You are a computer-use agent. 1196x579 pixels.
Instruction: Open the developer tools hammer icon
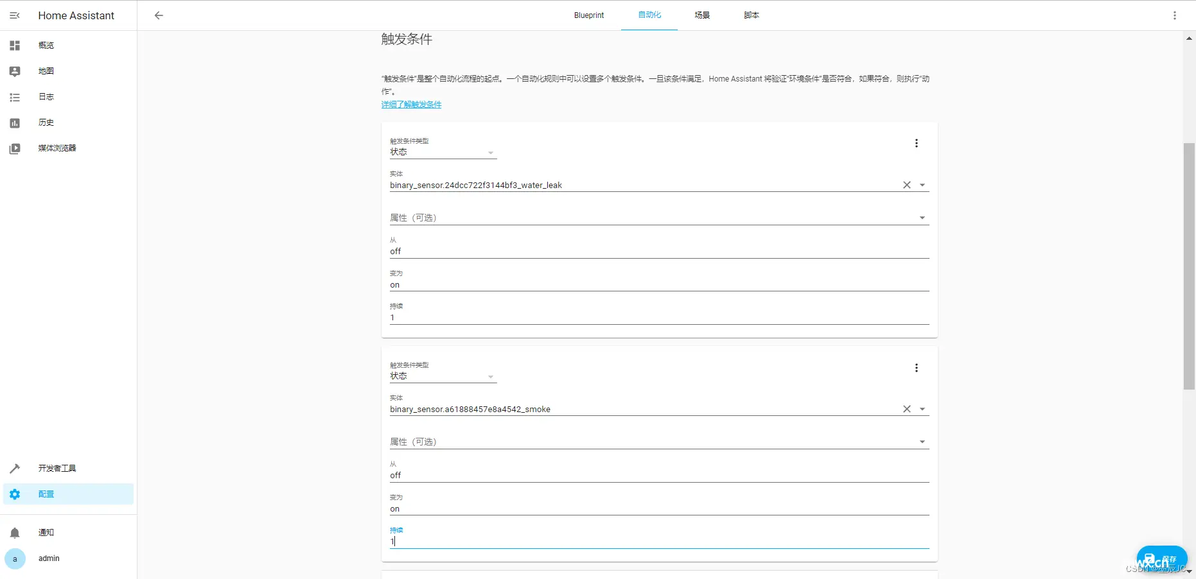15,469
